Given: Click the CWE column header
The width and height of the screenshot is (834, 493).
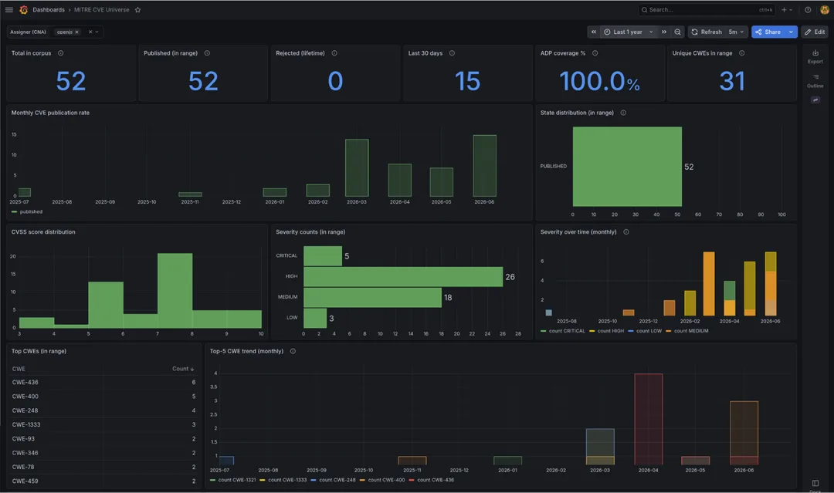Looking at the screenshot, I should pos(19,369).
